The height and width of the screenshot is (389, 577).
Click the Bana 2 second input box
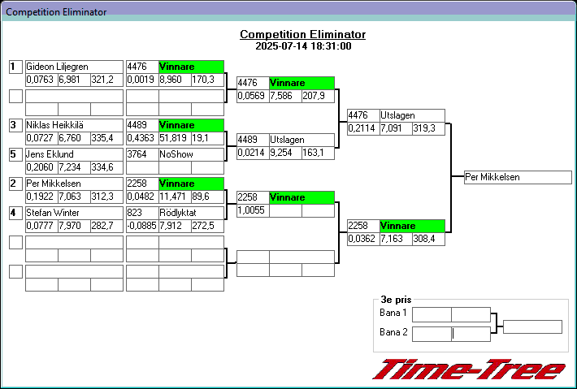coord(471,334)
